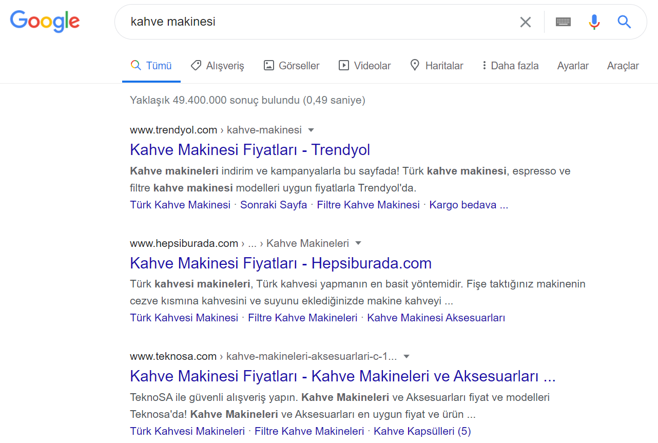
Task: Start voice search with microphone icon
Action: point(594,22)
